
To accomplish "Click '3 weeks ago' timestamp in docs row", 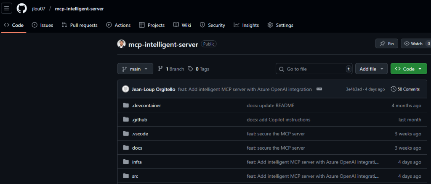I will (408, 148).
